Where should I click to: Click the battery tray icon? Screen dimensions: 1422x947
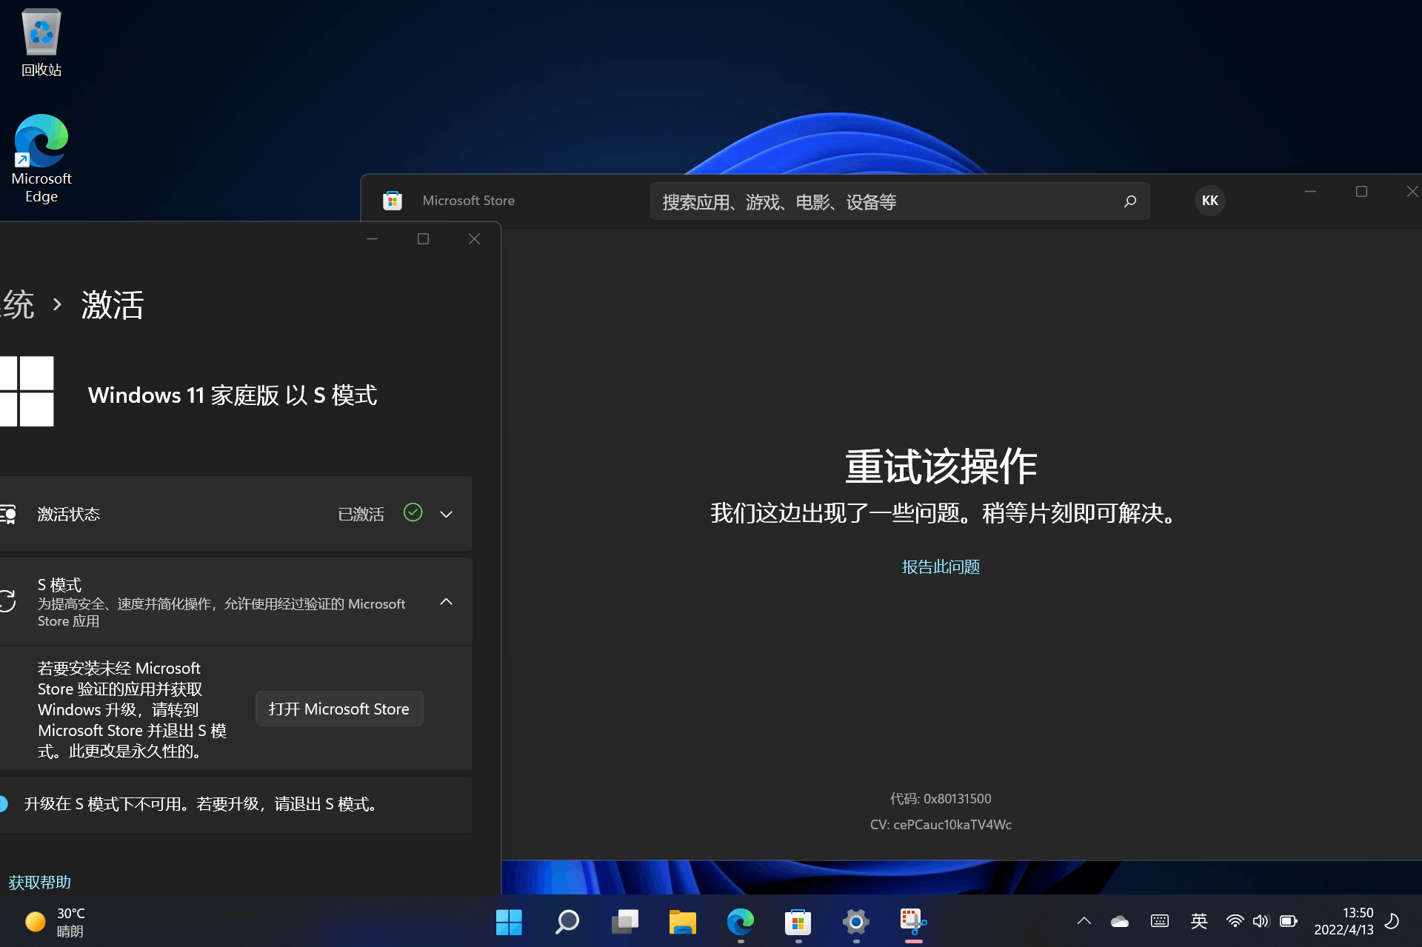click(1289, 921)
